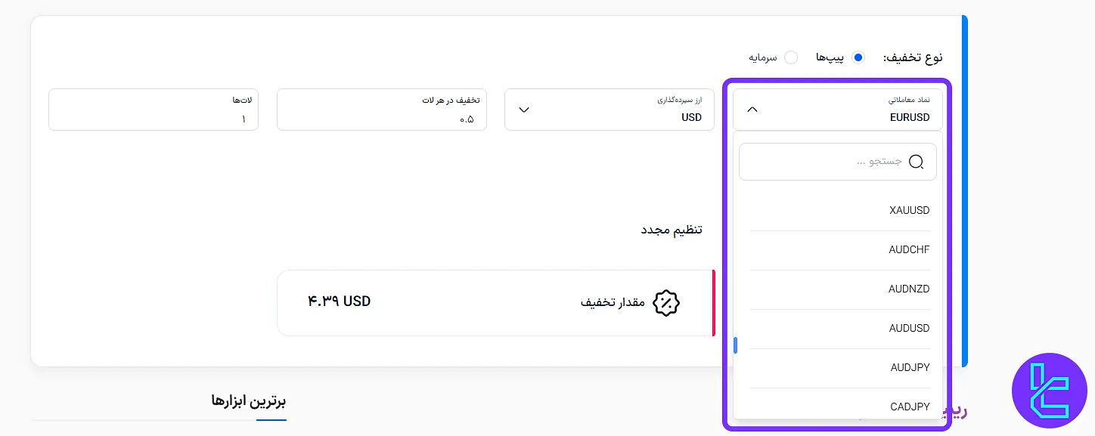Image resolution: width=1095 pixels, height=436 pixels.
Task: Switch to the برترین ابزارها tab
Action: (248, 400)
